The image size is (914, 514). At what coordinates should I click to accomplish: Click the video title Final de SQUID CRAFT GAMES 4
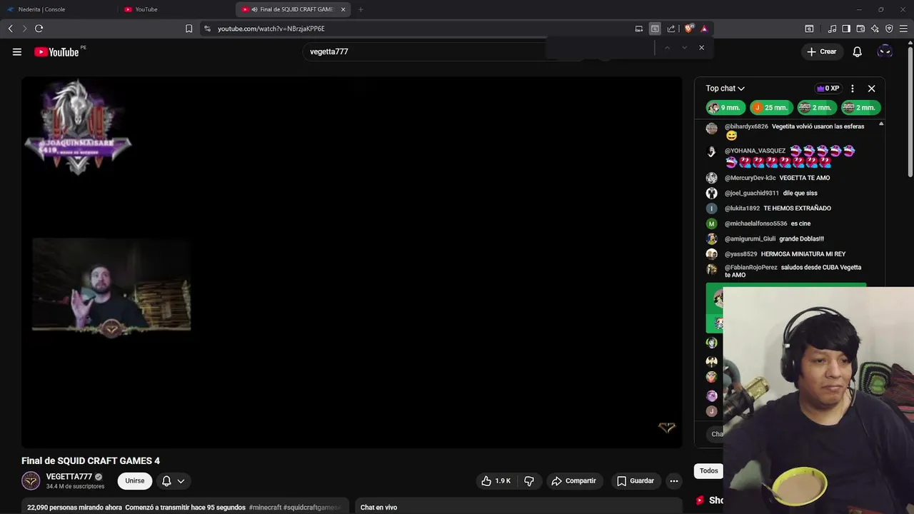pyautogui.click(x=91, y=461)
